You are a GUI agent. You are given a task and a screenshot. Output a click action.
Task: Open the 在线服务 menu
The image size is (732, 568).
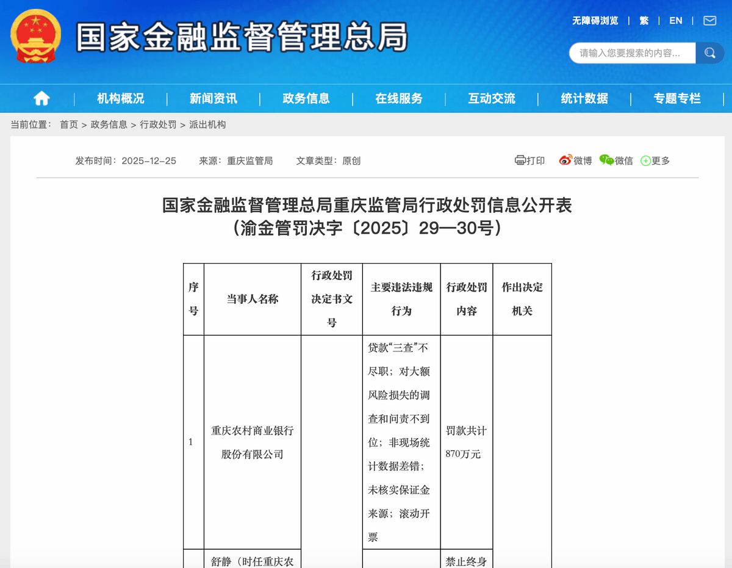pyautogui.click(x=400, y=98)
